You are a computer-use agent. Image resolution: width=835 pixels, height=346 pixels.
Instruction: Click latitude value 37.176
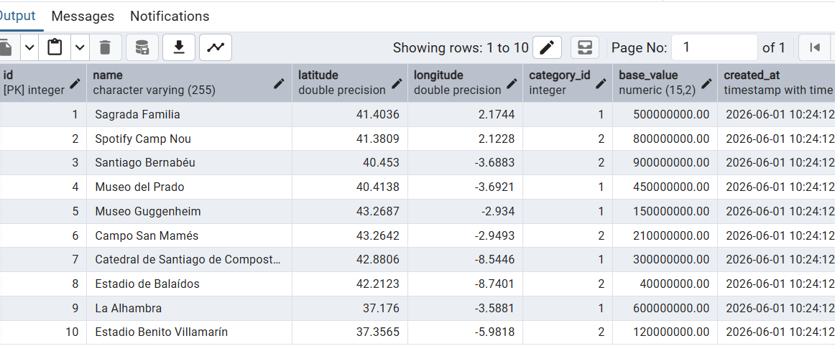pyautogui.click(x=350, y=308)
